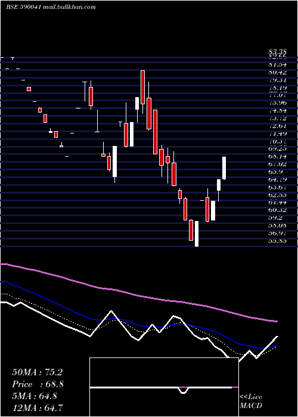Click the latest white candlestick near 68
The image size is (298, 417).
tap(224, 168)
